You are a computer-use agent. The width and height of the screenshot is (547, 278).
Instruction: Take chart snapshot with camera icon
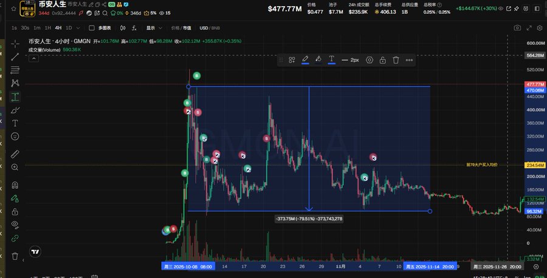[517, 28]
